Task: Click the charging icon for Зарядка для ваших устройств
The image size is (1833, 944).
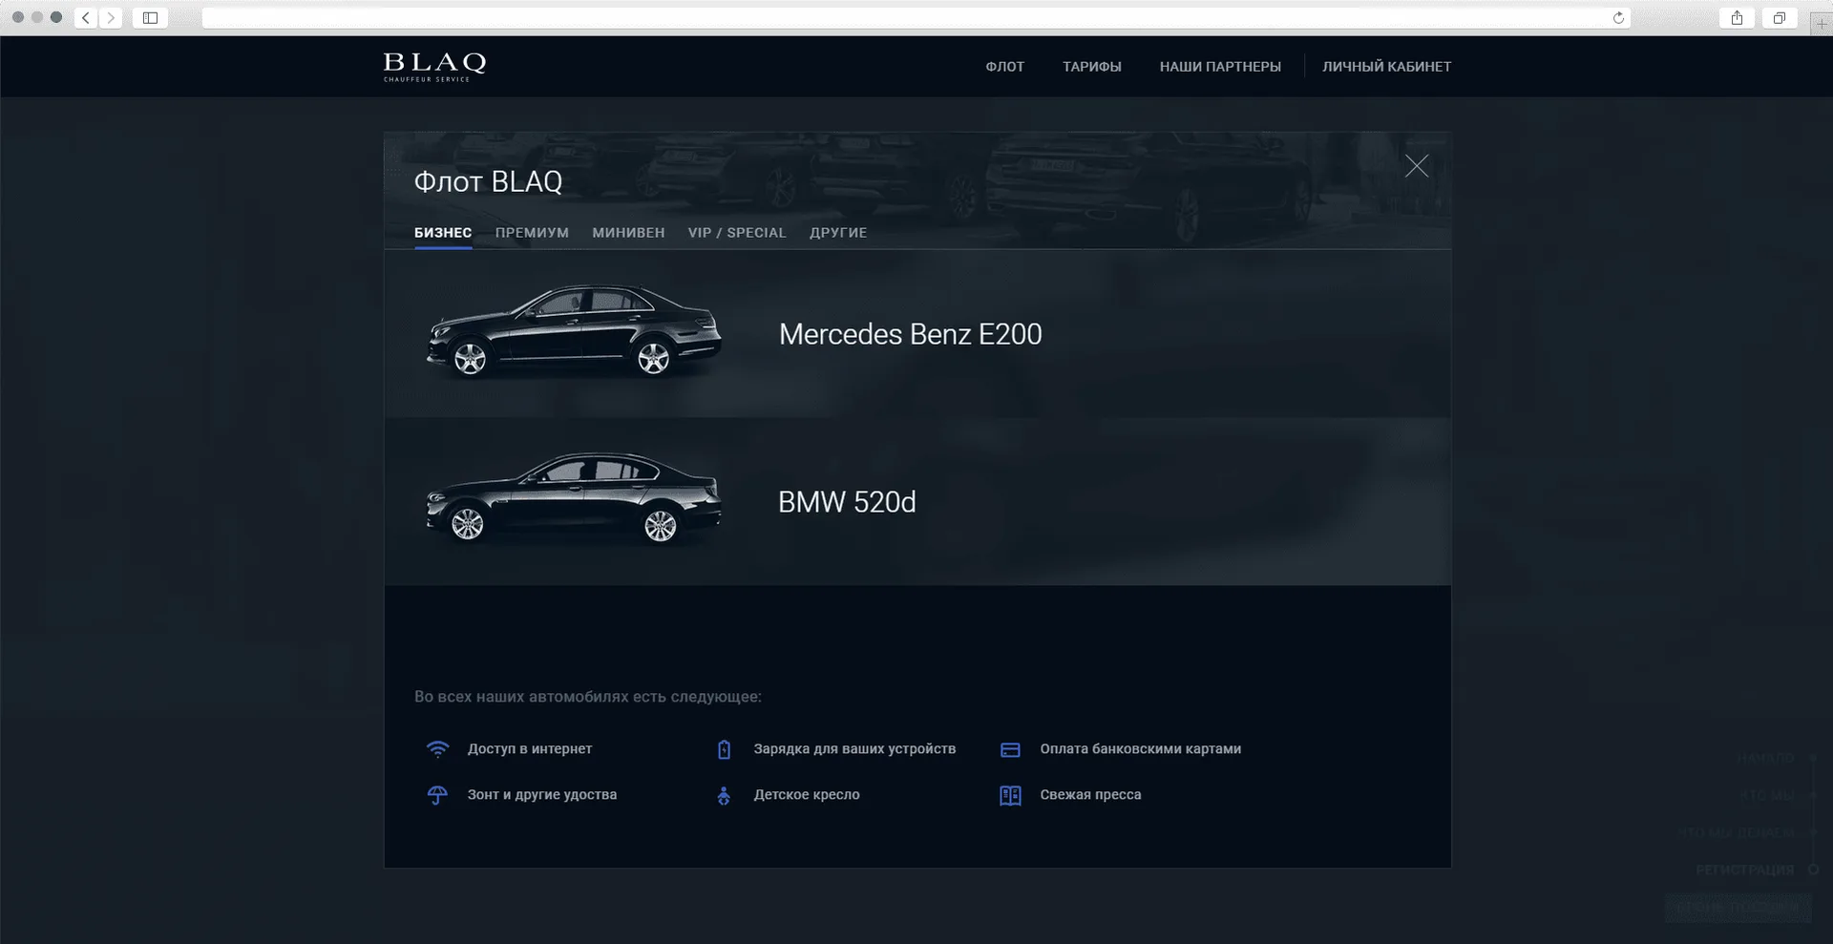Action: [724, 749]
